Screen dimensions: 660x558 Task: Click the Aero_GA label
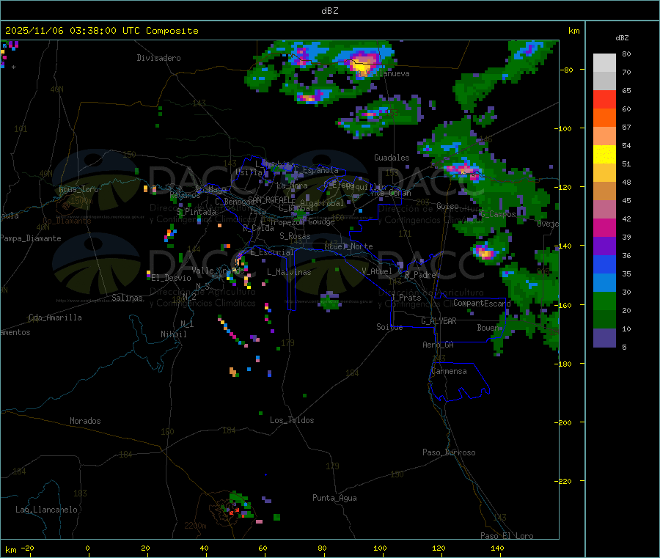(439, 345)
